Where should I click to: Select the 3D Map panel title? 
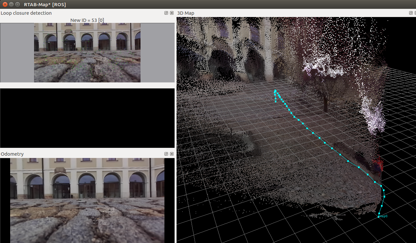pos(186,13)
